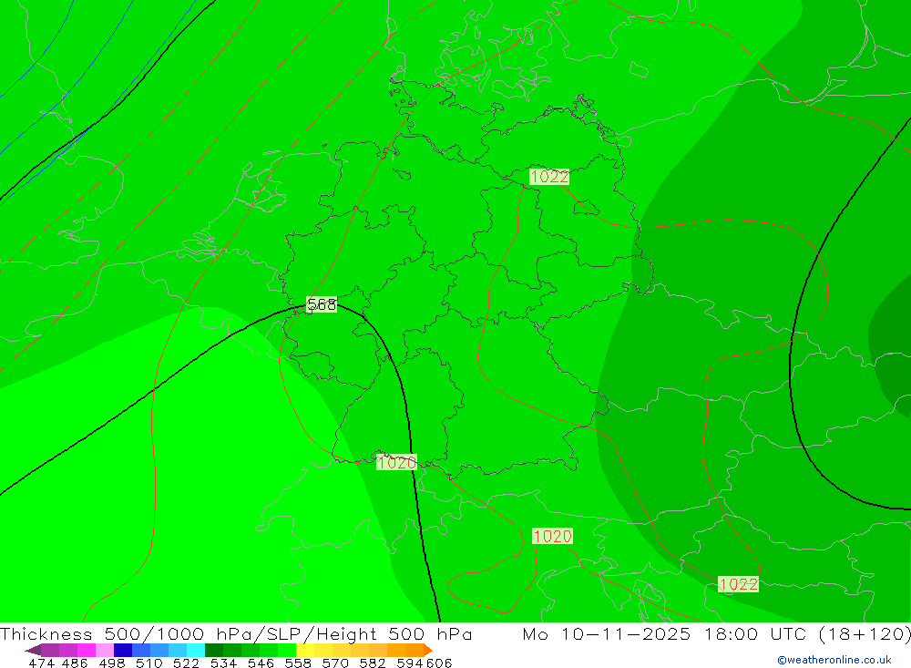Click the purple arrow at legend's left end
The height and width of the screenshot is (668, 911).
click(x=33, y=650)
